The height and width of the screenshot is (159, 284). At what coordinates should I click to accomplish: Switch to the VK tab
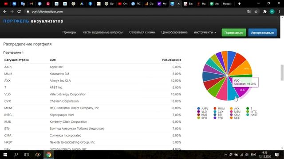pos(14,4)
